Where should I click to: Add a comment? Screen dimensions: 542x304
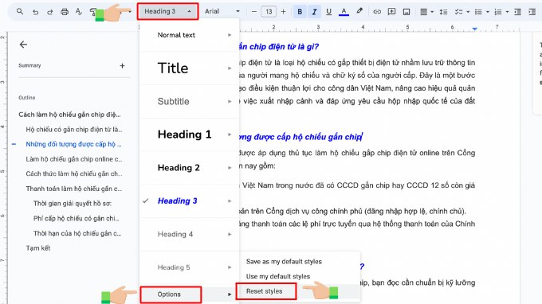391,12
